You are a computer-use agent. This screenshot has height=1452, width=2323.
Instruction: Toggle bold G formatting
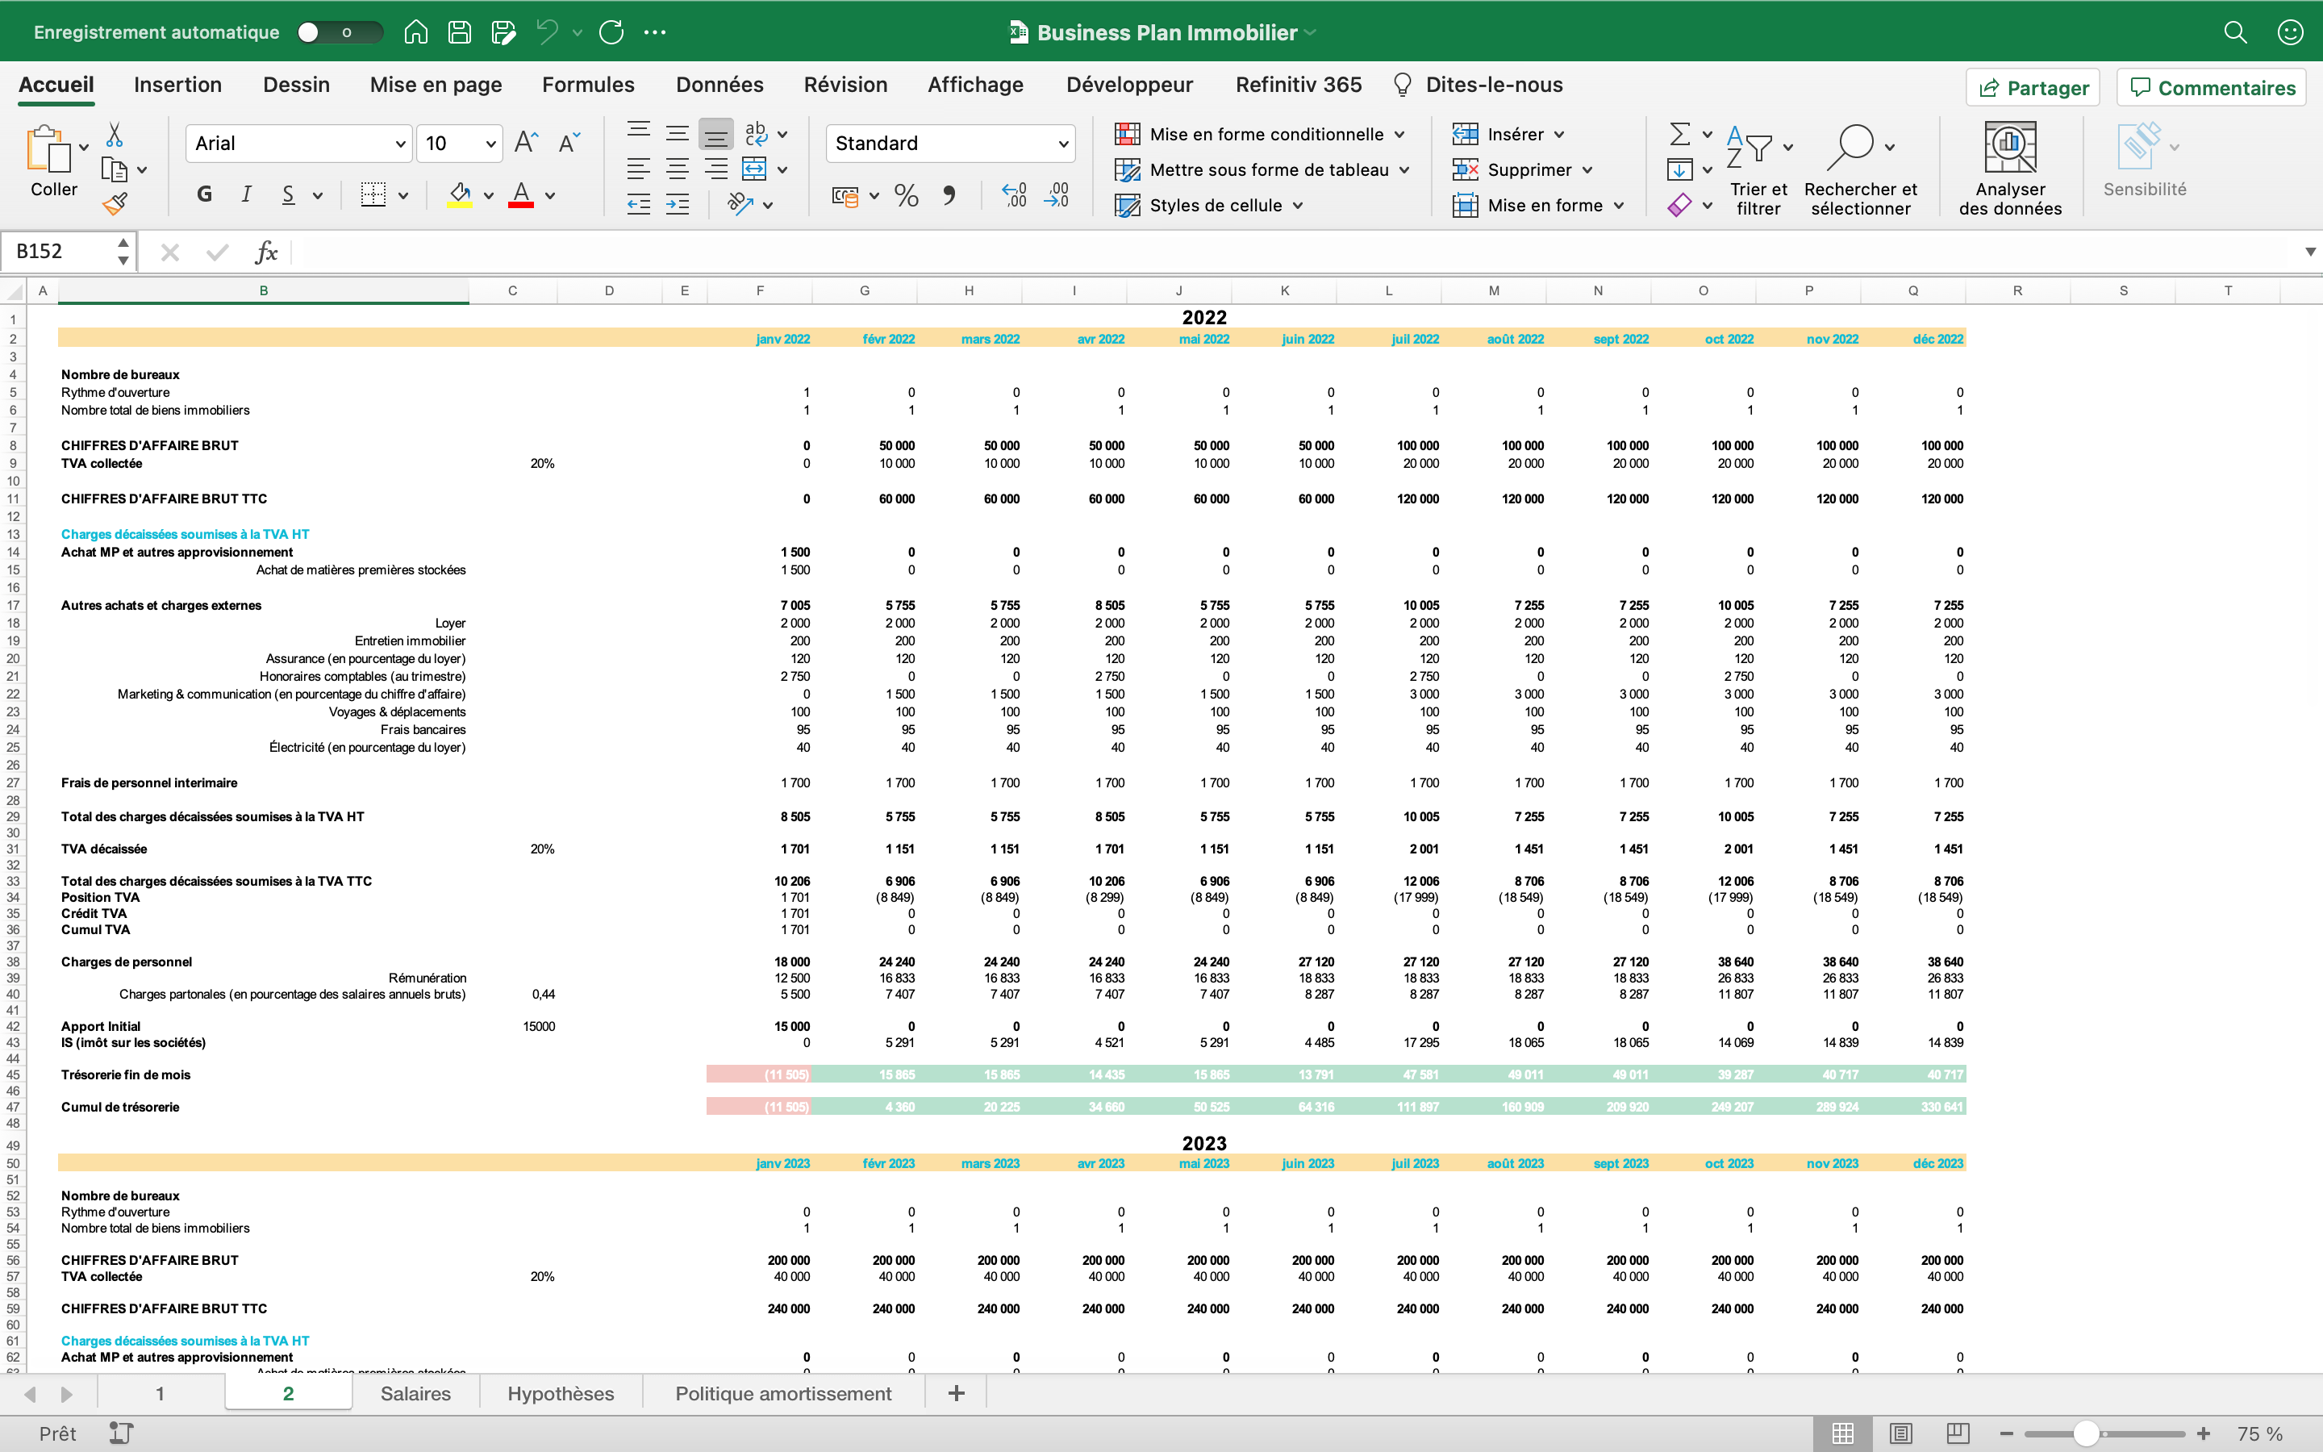coord(204,195)
